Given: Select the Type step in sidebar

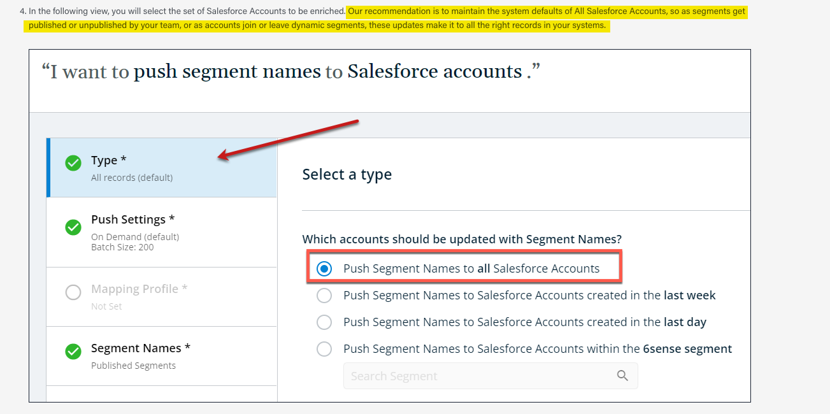Looking at the screenshot, I should [162, 168].
